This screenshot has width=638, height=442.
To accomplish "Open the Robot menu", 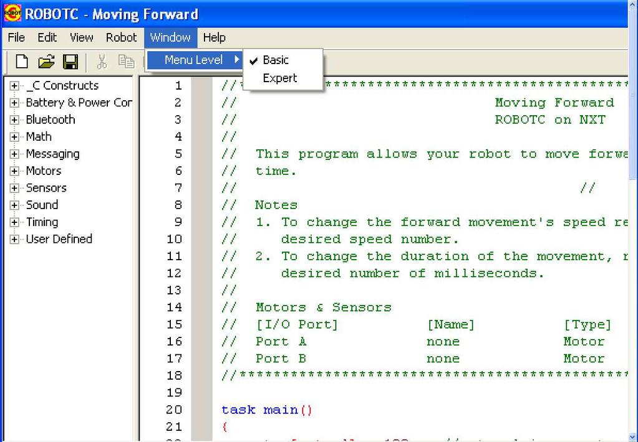I will (121, 38).
